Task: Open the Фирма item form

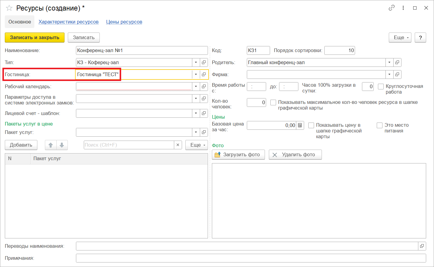Action: 397,74
